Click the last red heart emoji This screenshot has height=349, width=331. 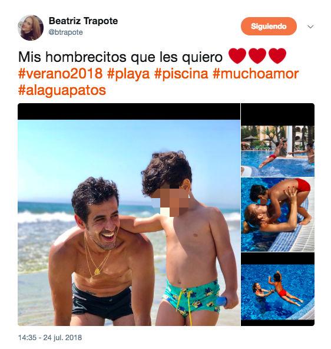point(277,56)
